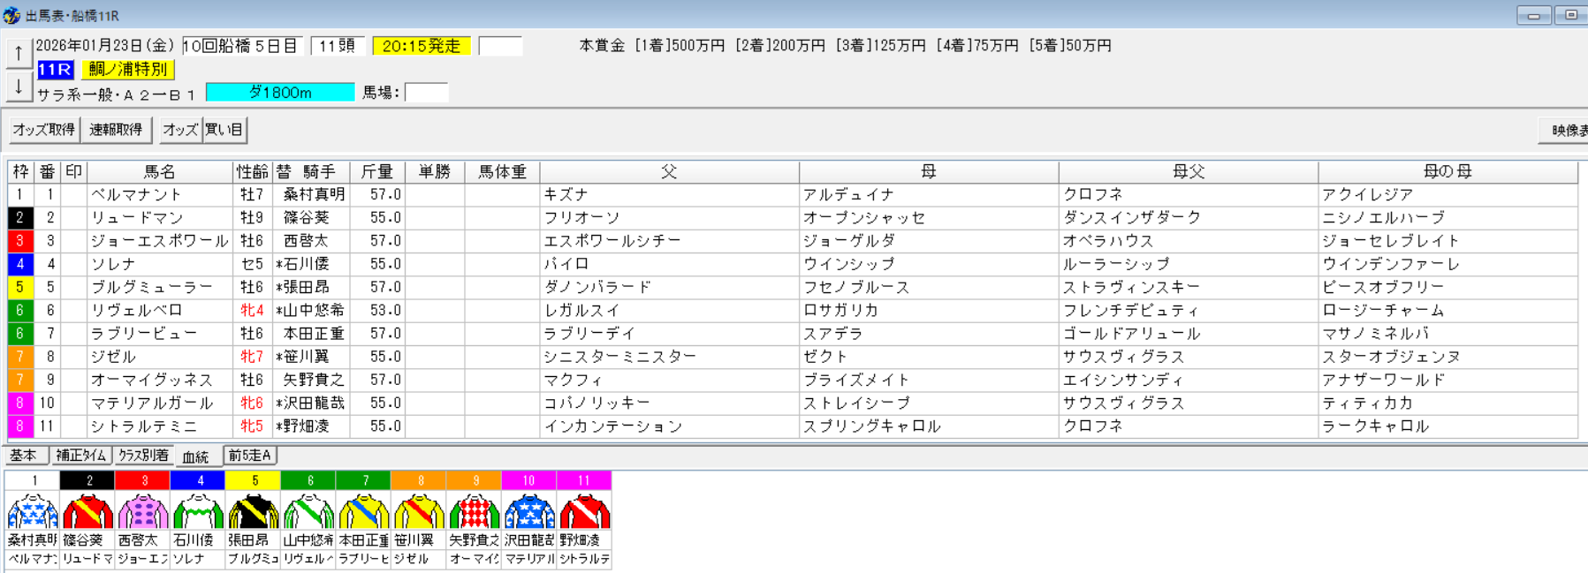
Task: Click the blue 11R race number box
Action: point(55,69)
